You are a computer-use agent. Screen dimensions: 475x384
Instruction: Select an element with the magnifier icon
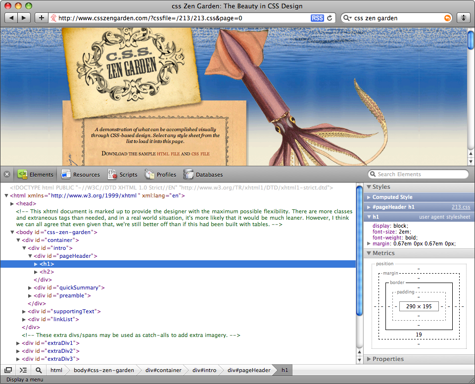(x=39, y=370)
